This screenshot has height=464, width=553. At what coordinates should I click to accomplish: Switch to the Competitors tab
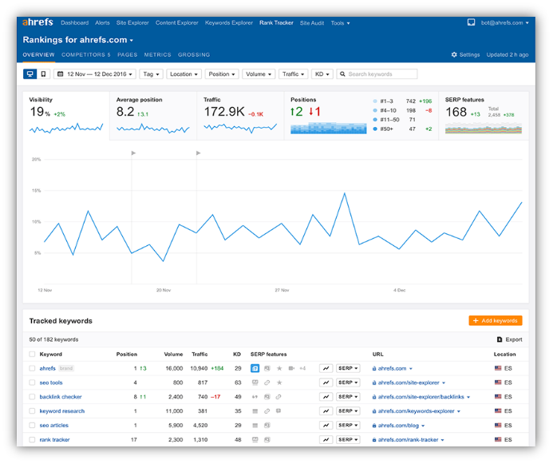click(86, 54)
